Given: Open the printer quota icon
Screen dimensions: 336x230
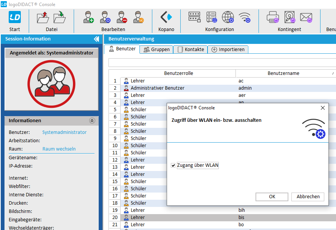Looking at the screenshot, I should pyautogui.click(x=273, y=17).
